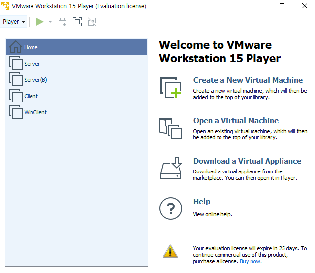Screen dimensions: 315x273
Task: Select the WinClient virtual machine
Action: pyautogui.click(x=77, y=112)
